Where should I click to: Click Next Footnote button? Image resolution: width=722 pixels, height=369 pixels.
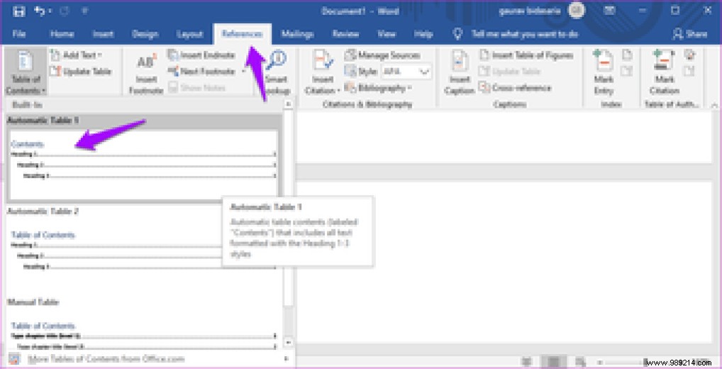click(201, 72)
